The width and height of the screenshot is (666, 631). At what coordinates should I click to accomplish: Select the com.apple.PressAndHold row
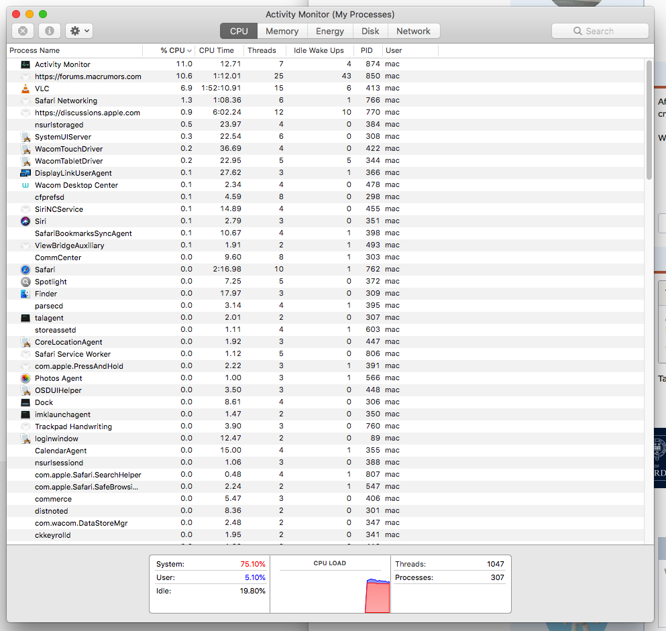pyautogui.click(x=325, y=366)
